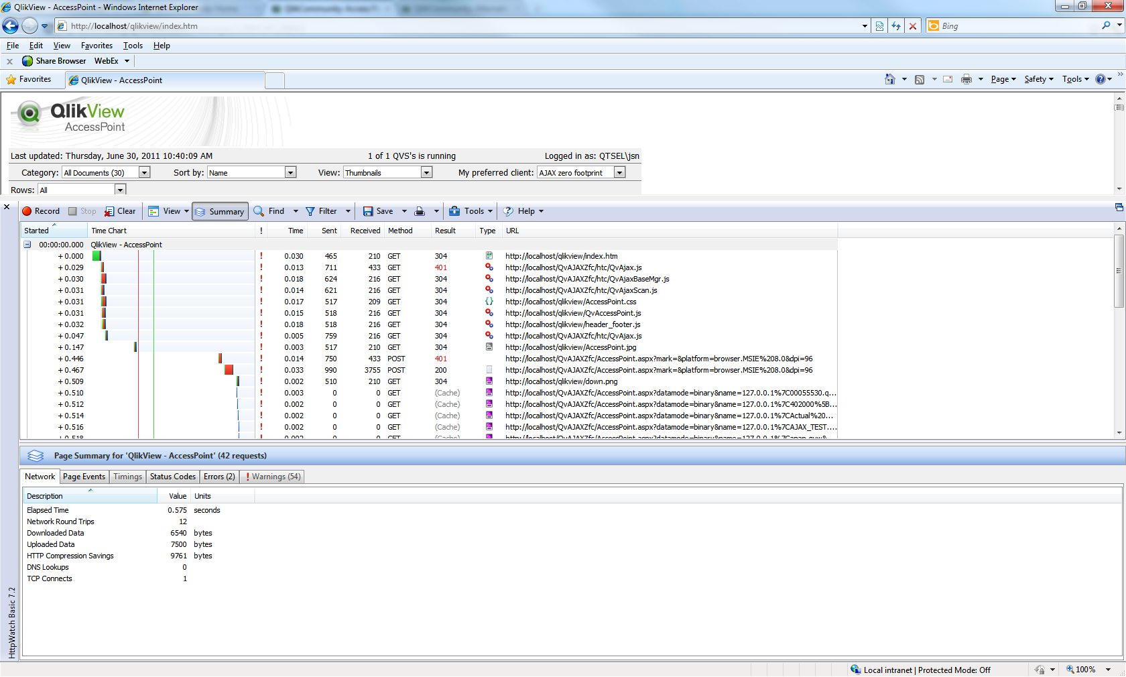This screenshot has height=677, width=1126.
Task: Open the Tools menu in menu bar
Action: point(133,46)
